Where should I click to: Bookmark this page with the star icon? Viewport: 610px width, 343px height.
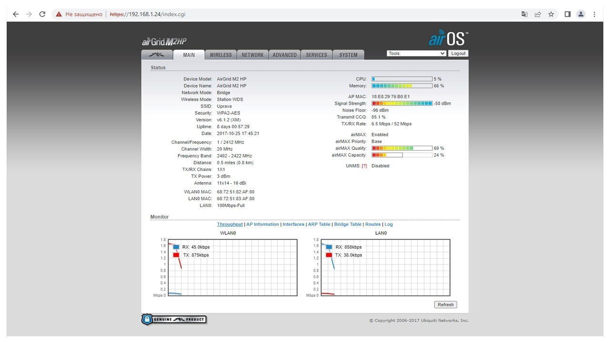pos(551,14)
